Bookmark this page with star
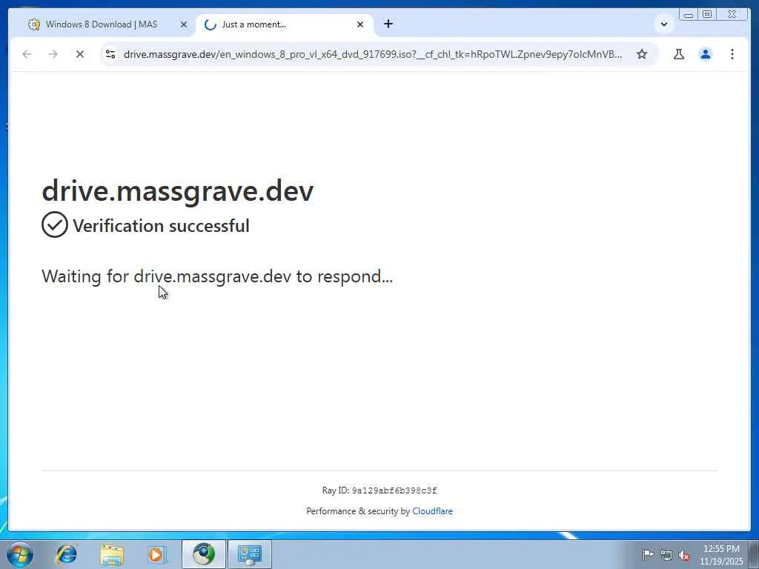Viewport: 759px width, 569px height. tap(642, 54)
